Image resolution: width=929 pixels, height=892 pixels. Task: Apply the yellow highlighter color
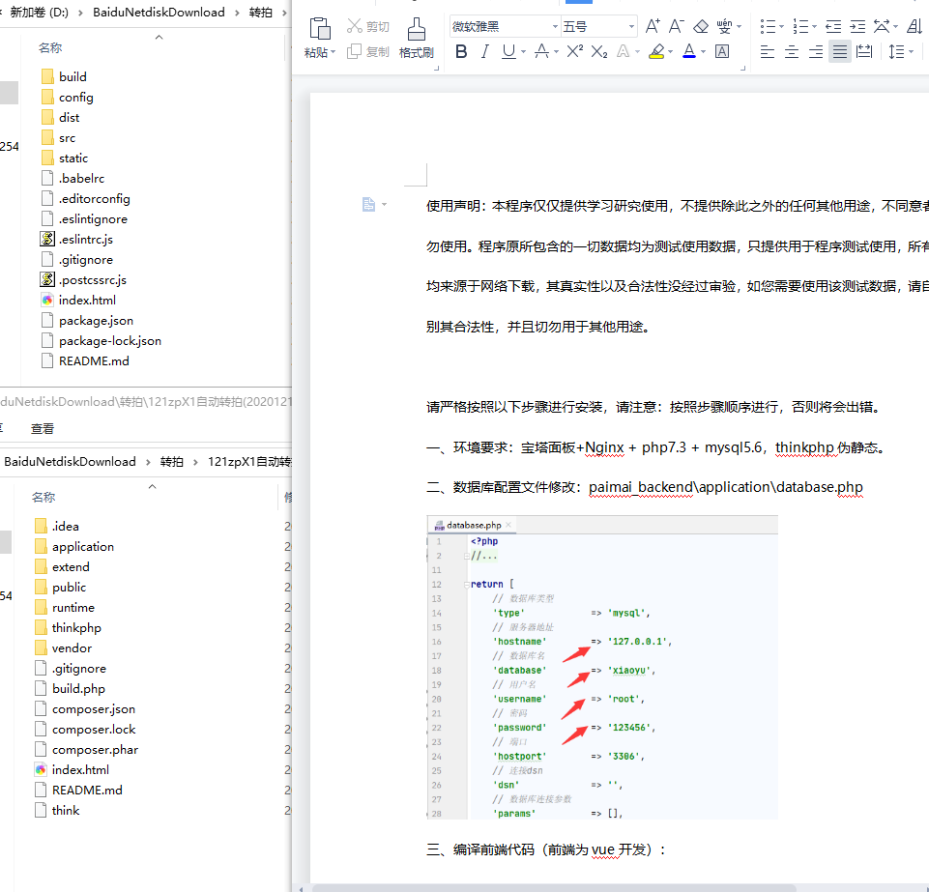(655, 51)
